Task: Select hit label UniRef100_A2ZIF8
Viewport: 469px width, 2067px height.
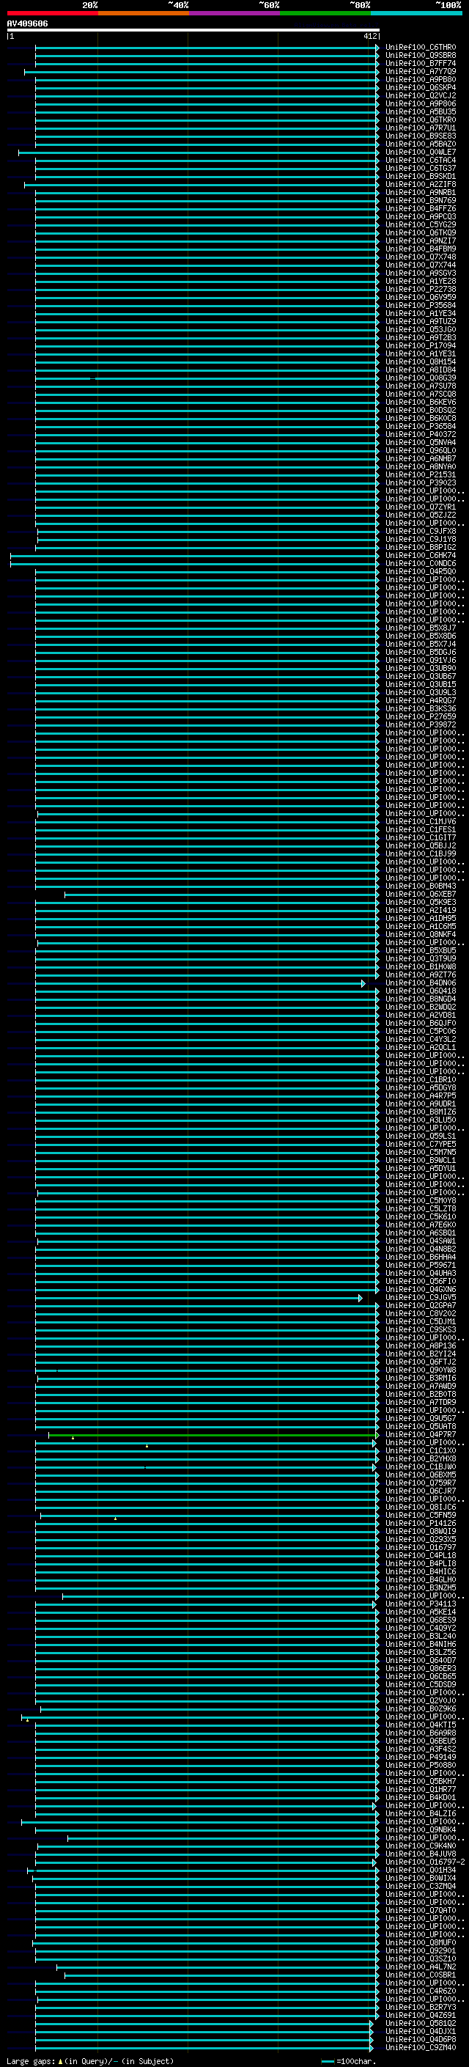Action: [x=421, y=185]
